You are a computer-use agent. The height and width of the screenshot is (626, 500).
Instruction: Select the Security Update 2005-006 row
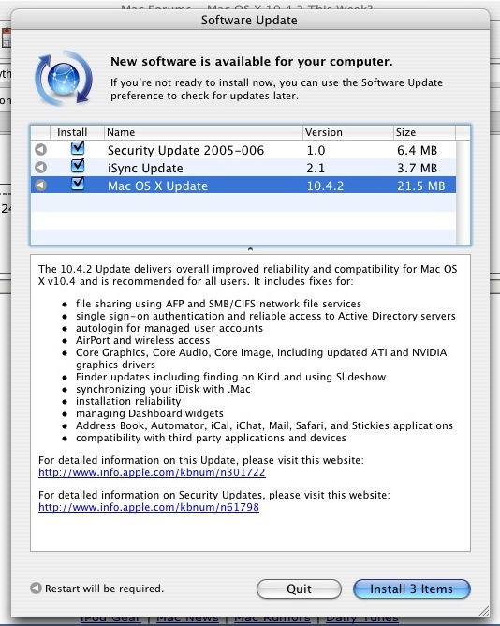243,150
